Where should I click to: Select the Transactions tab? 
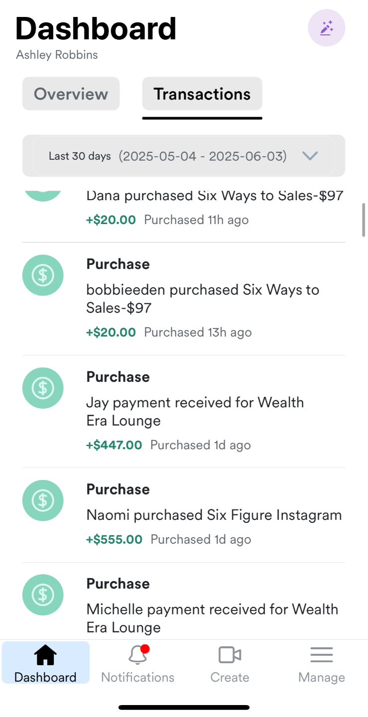(x=202, y=94)
